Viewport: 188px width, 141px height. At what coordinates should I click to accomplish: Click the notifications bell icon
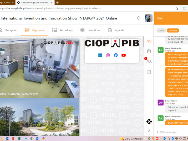pos(139,18)
